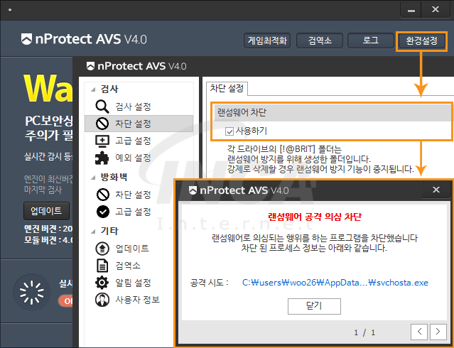Click 방화벽 차단 설정 prohibition icon
The width and height of the screenshot is (454, 348).
[x=102, y=195]
